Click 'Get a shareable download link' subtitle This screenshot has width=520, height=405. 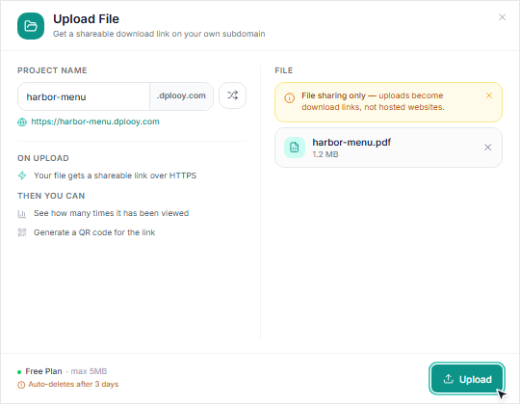159,34
